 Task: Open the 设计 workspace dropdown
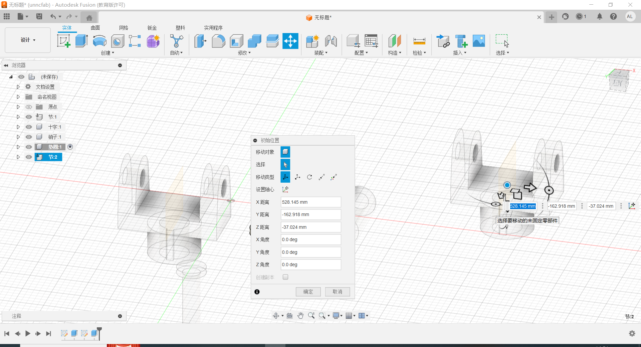coord(28,40)
